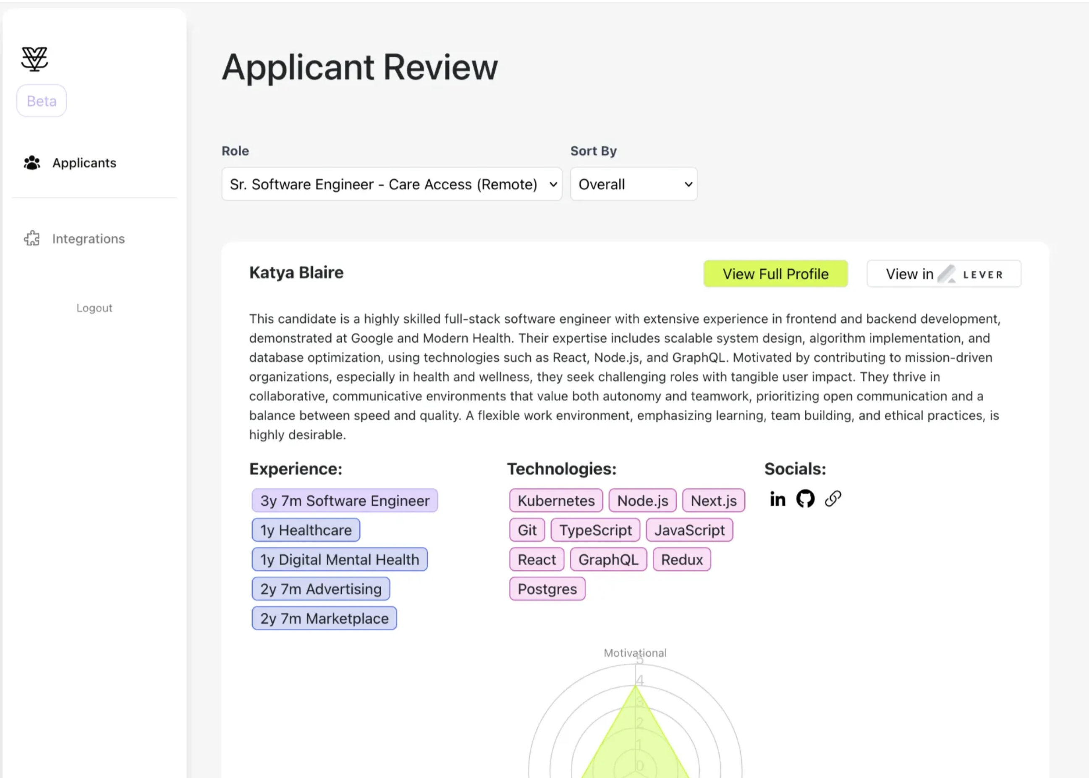The image size is (1089, 778).
Task: Click the GraphQL technology tag
Action: click(608, 559)
